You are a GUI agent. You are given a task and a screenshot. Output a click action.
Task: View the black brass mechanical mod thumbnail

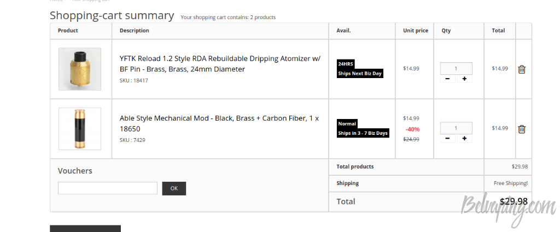pos(80,129)
